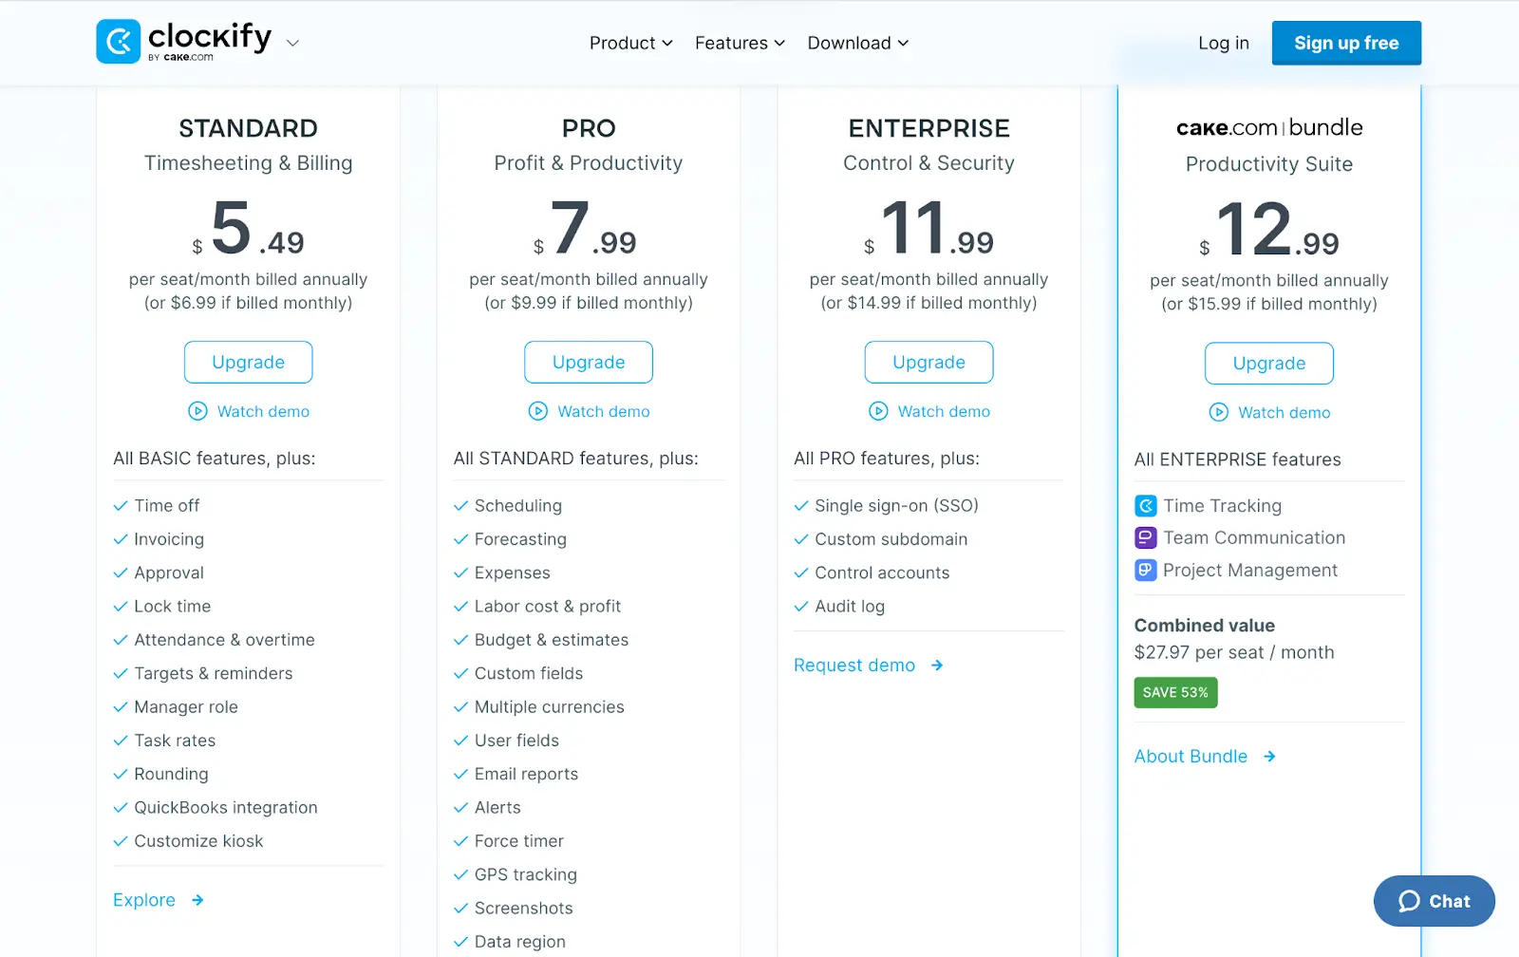The width and height of the screenshot is (1519, 957).
Task: Select the Data region feature text
Action: [x=520, y=942]
